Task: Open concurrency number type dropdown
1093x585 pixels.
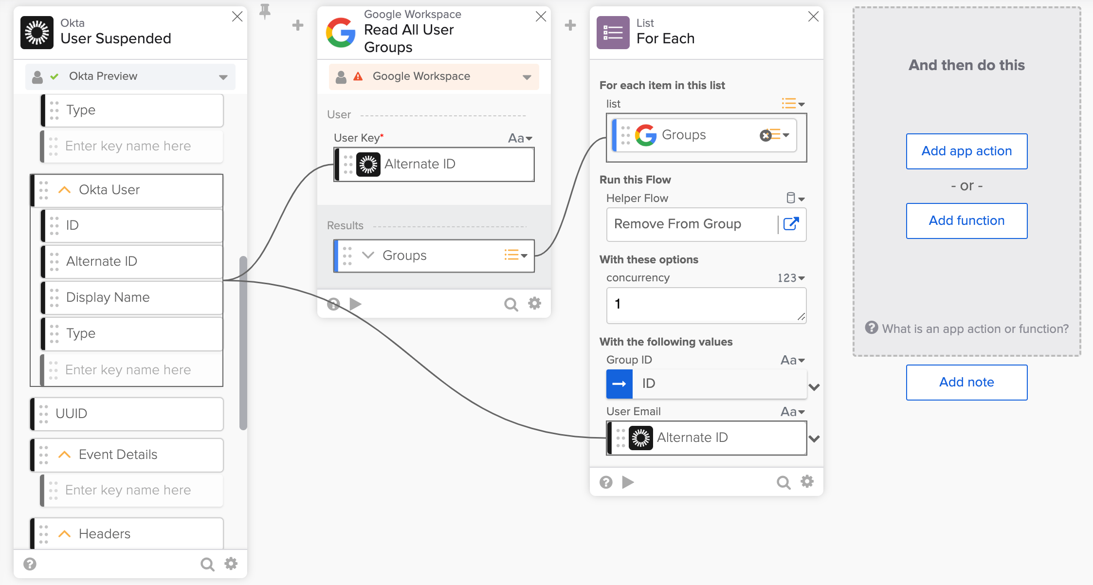Action: (791, 278)
